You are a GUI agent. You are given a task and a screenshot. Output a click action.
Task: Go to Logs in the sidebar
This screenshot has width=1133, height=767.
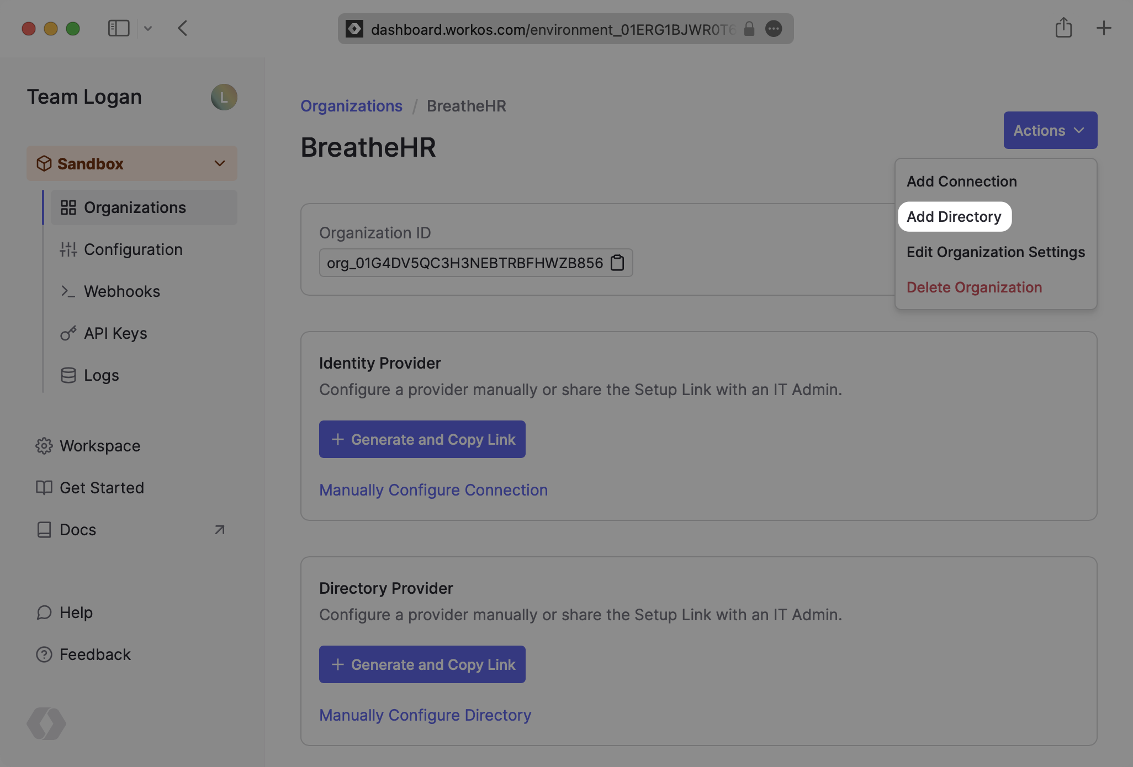pyautogui.click(x=101, y=375)
